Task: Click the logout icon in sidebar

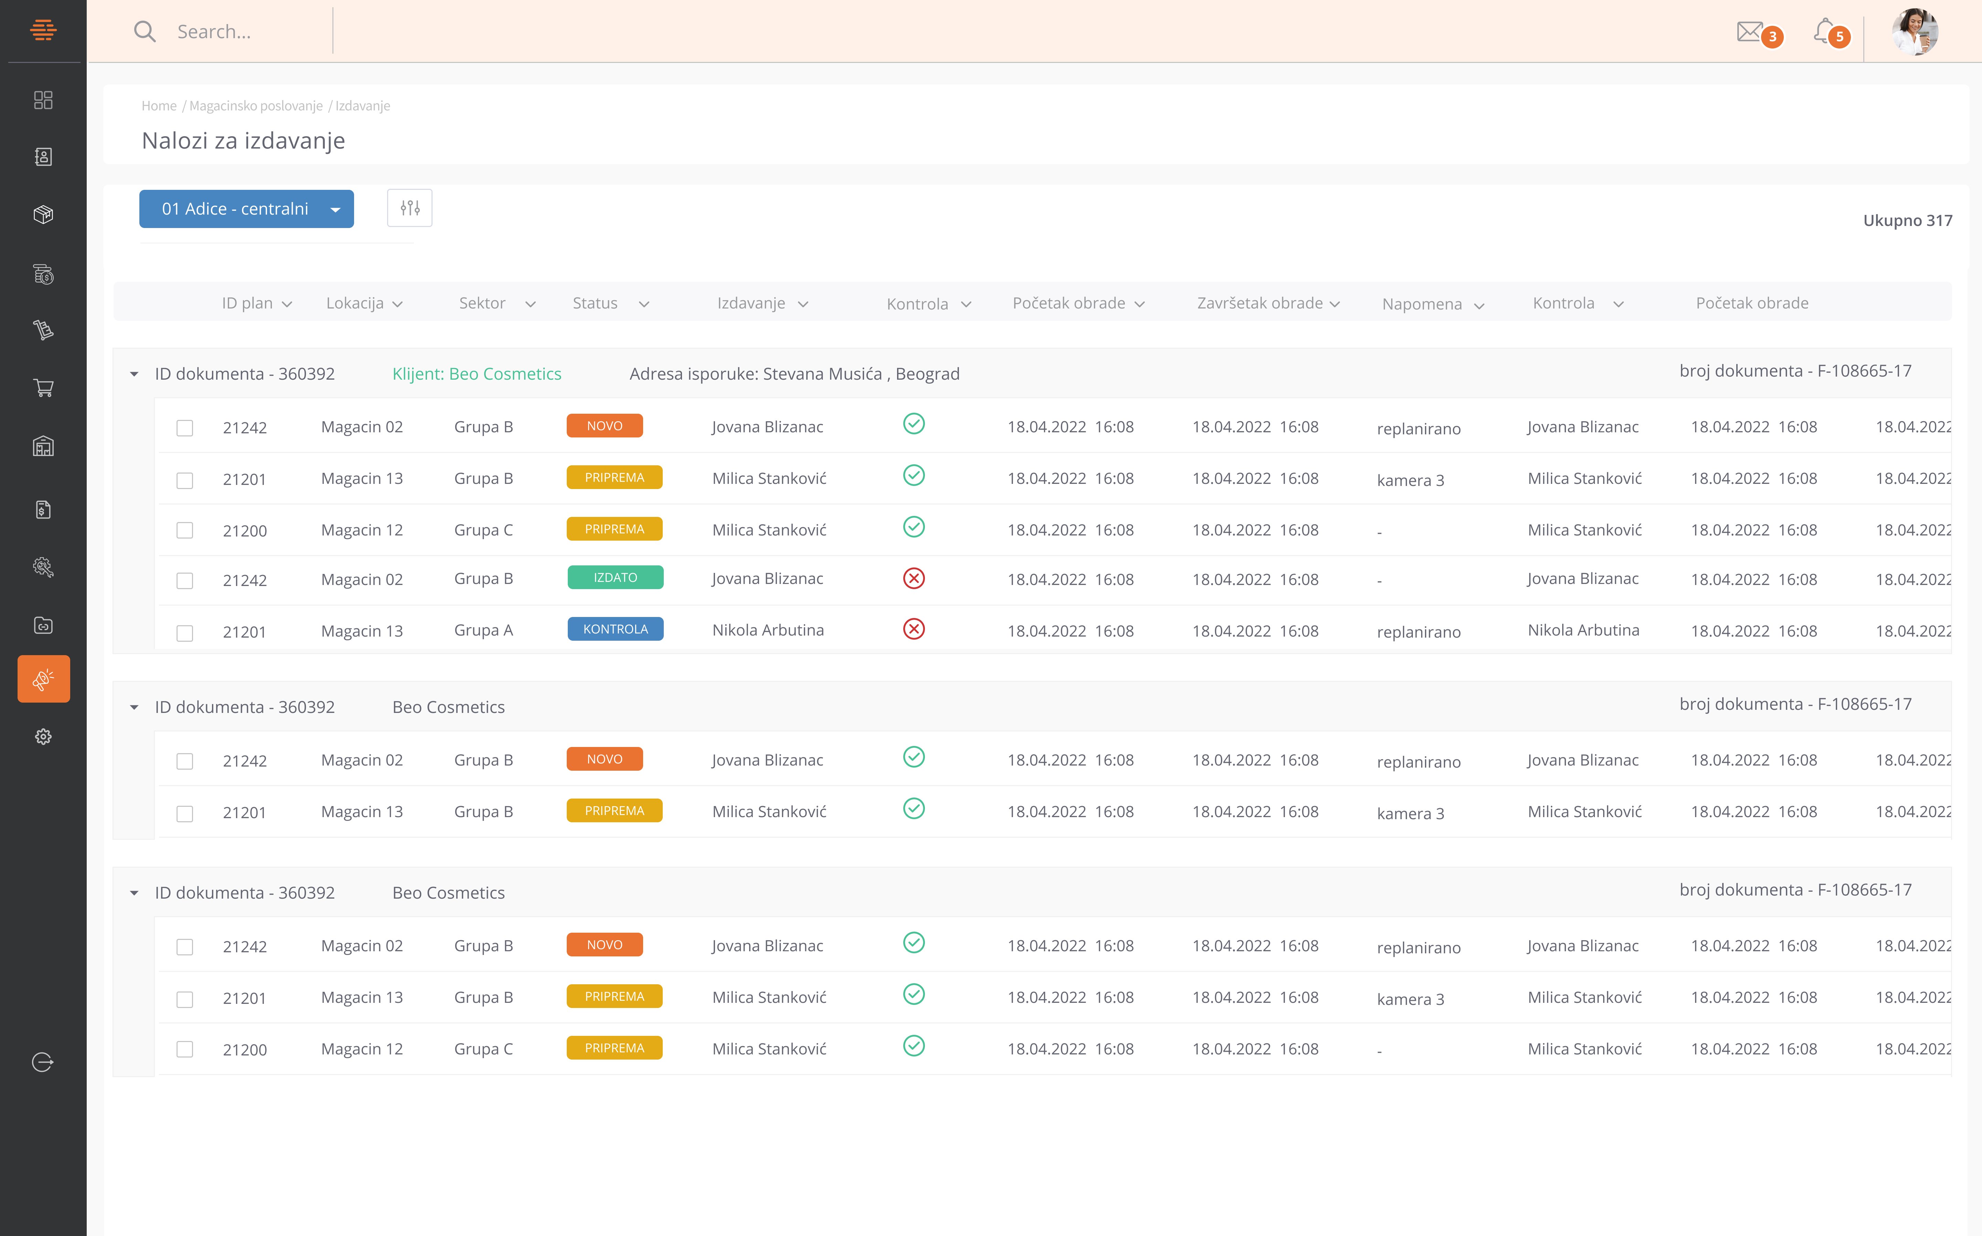Action: point(43,1062)
